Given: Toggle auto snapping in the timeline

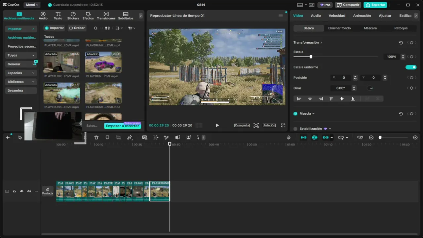Looking at the screenshot, I should pos(315,138).
